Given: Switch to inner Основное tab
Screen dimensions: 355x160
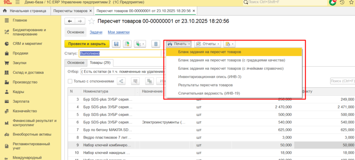Looking at the screenshot, I should (x=76, y=63).
